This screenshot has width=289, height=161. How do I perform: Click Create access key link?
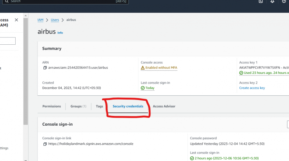(x=252, y=88)
